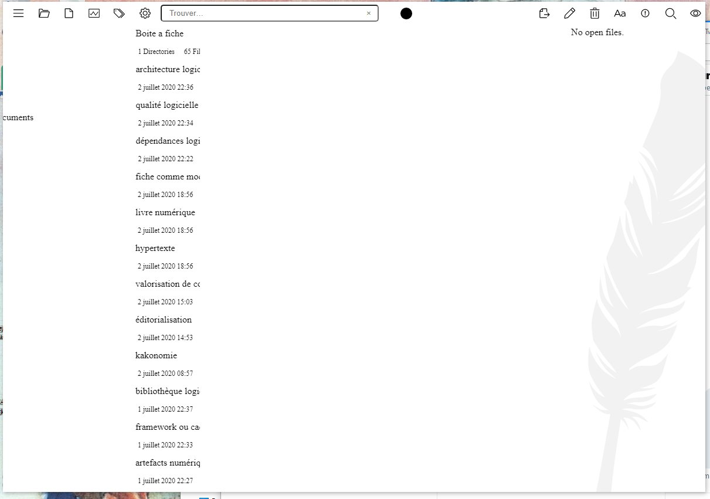
Task: Click the date 2 juillet 2020 14:53
Action: click(x=165, y=338)
